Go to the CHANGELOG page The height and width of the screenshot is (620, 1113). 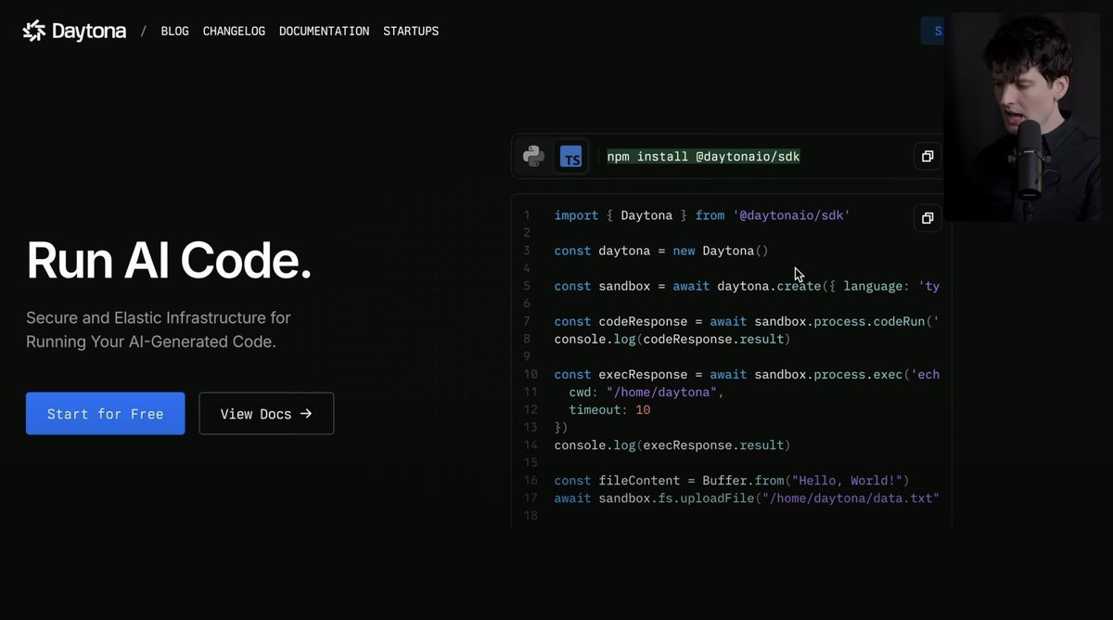(x=234, y=32)
